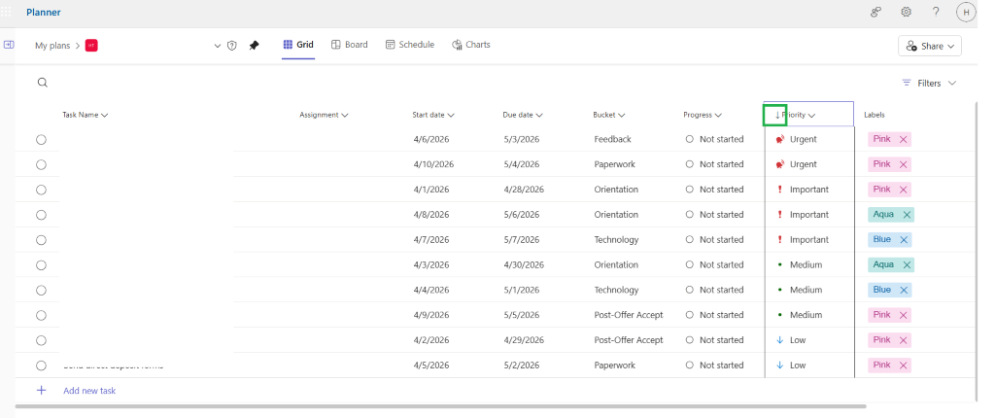The image size is (995, 418).
Task: Select Feedback bucket cell
Action: pos(612,139)
